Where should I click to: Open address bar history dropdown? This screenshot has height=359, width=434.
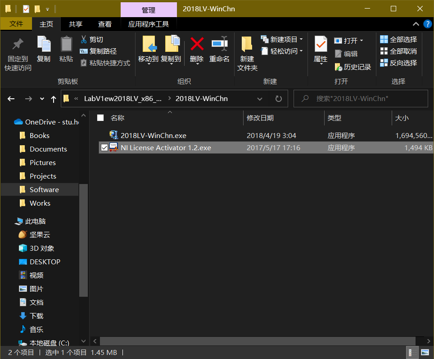click(x=260, y=99)
